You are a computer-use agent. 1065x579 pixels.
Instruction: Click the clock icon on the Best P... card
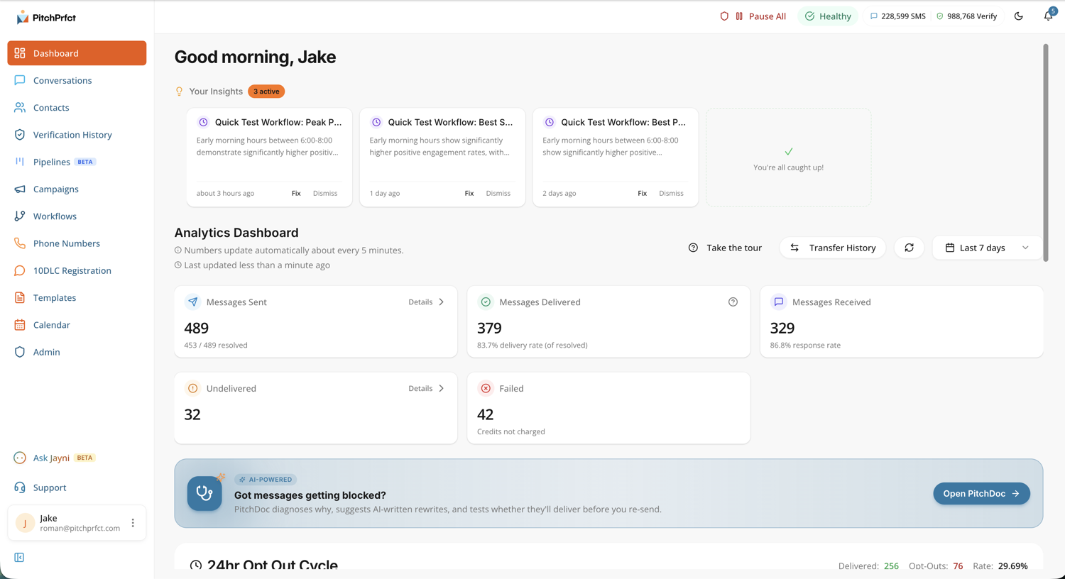coord(550,122)
